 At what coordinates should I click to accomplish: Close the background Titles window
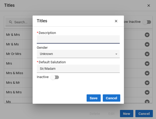coord(149,5)
